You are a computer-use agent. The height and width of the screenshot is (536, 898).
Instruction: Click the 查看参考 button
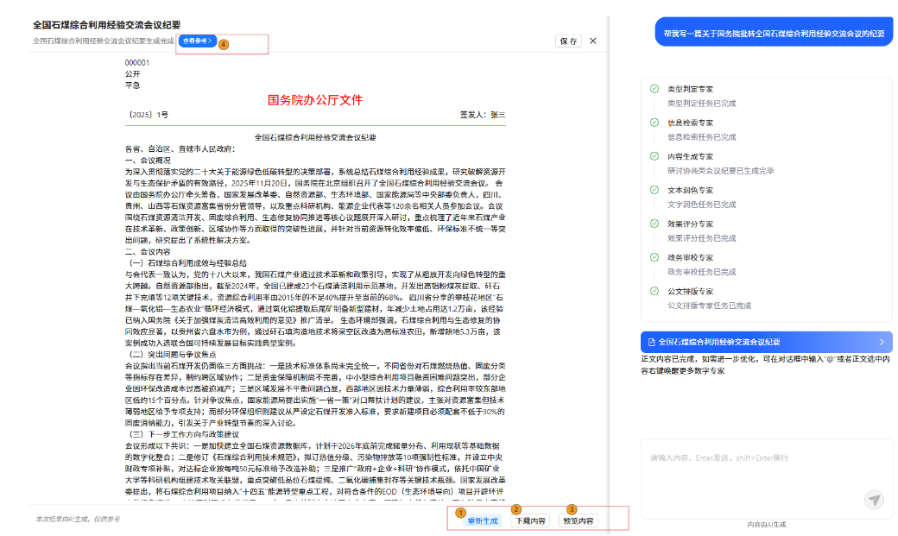pos(197,41)
